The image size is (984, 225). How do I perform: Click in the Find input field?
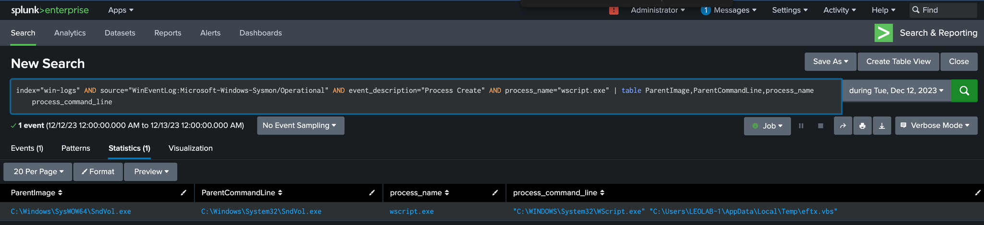click(943, 10)
